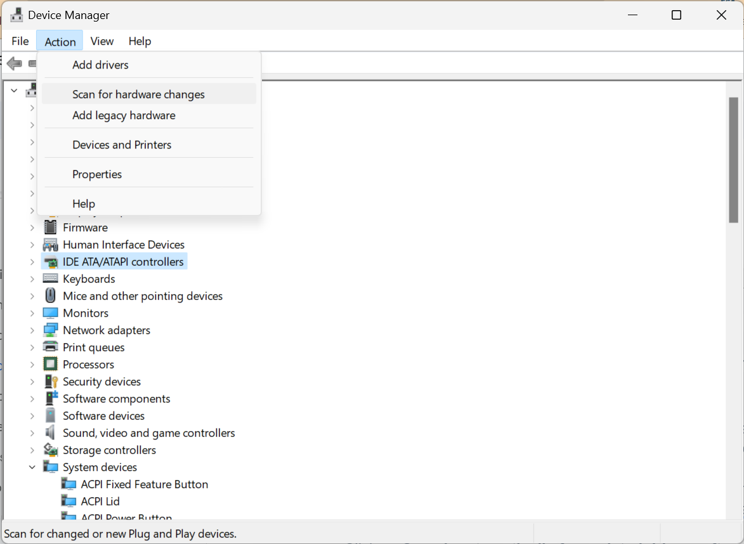Click the Storage controllers icon
744x544 pixels.
click(x=51, y=450)
